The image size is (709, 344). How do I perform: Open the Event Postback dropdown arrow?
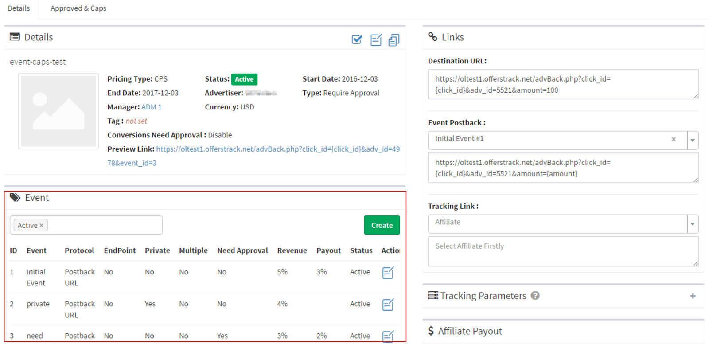693,141
